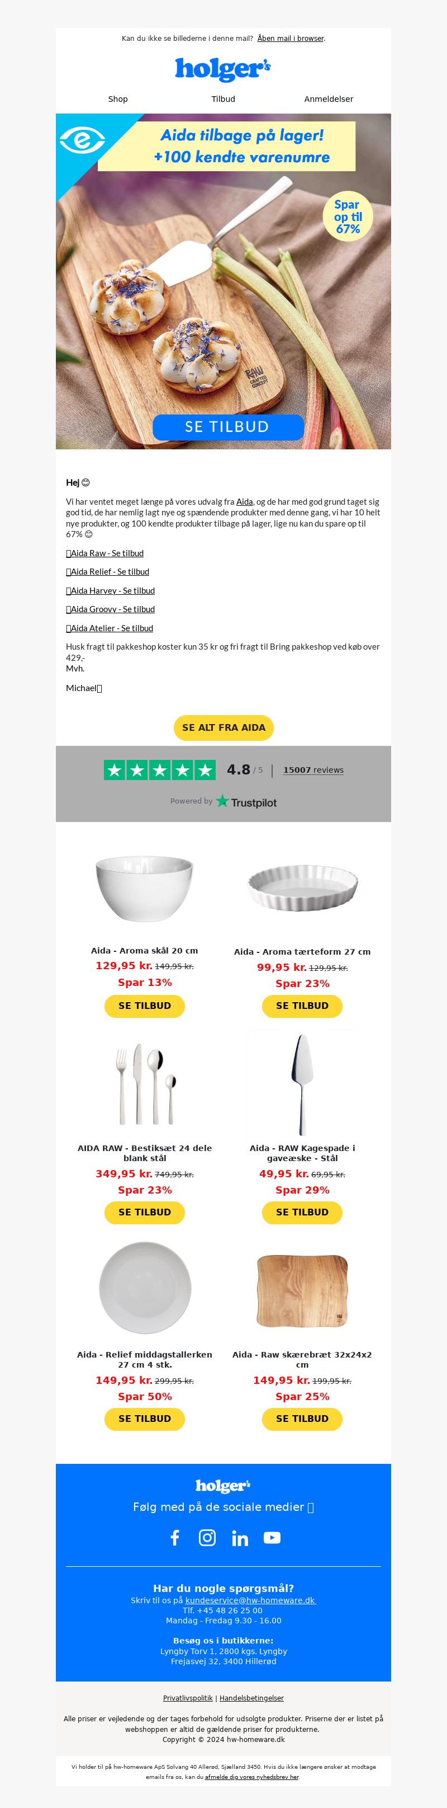The height and width of the screenshot is (1808, 447).
Task: Click the kundeservice@hw-homeware.dk email link
Action: point(250,1600)
